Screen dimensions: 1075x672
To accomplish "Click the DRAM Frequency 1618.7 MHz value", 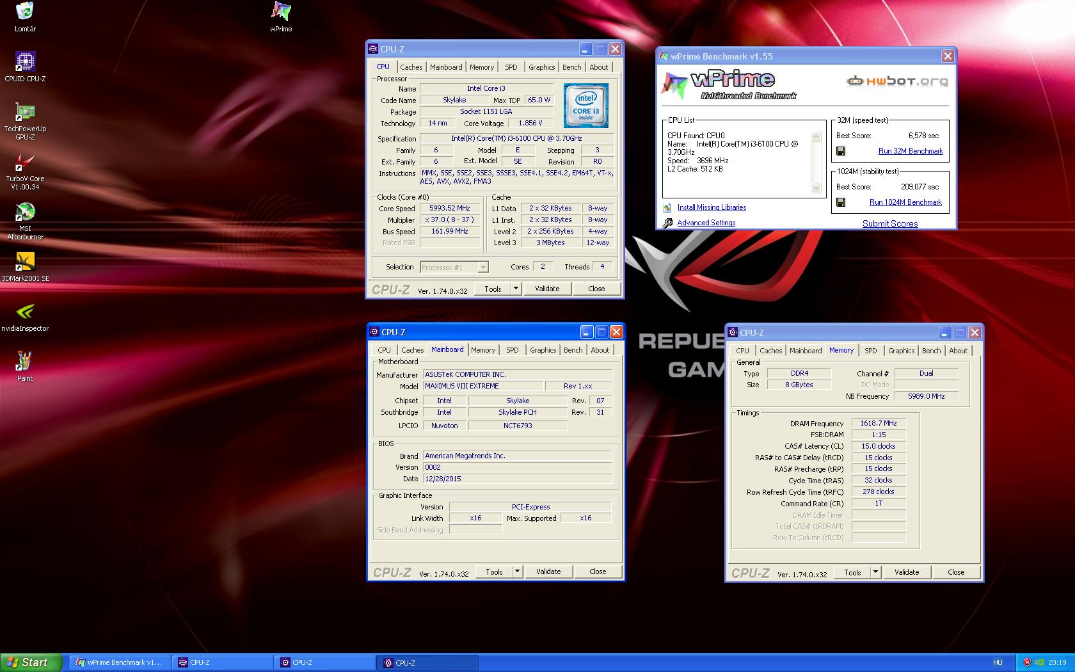I will [x=879, y=423].
